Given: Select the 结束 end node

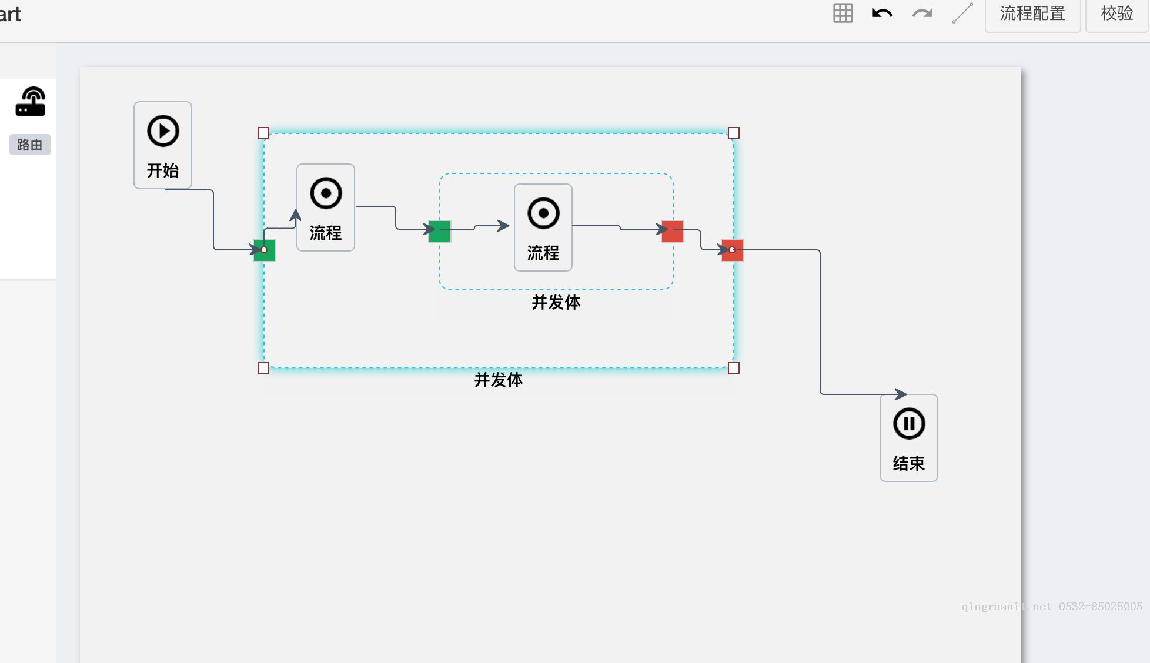Looking at the screenshot, I should (908, 438).
